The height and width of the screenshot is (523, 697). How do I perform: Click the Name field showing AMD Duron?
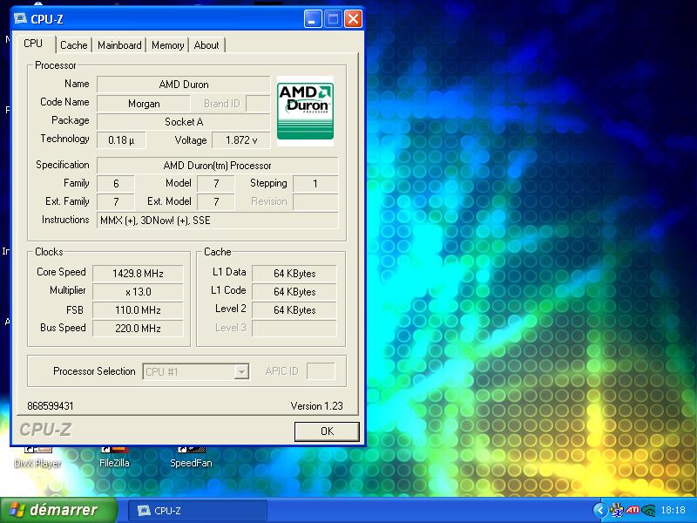pos(184,85)
